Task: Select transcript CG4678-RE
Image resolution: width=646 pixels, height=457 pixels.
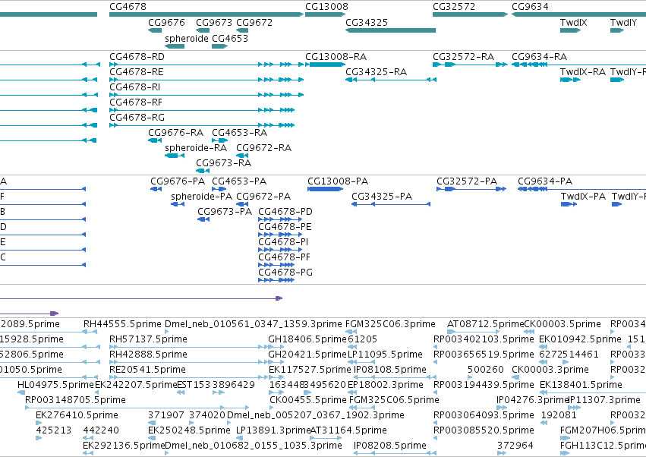Action: pos(206,80)
